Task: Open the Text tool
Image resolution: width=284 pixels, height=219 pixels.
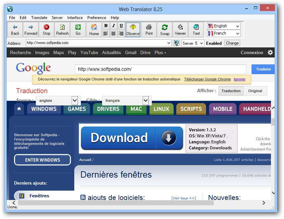Action: tap(196, 30)
